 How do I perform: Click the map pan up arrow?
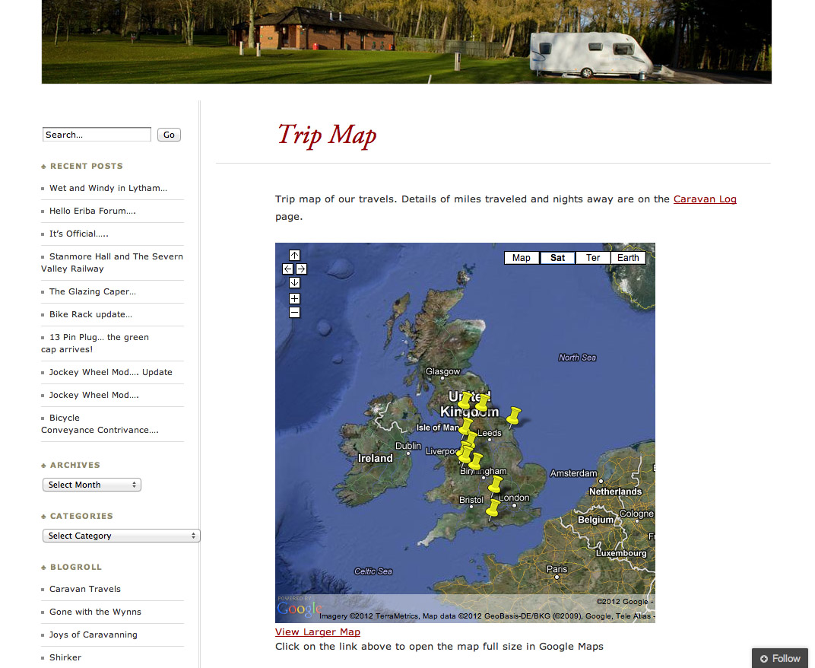tap(295, 256)
